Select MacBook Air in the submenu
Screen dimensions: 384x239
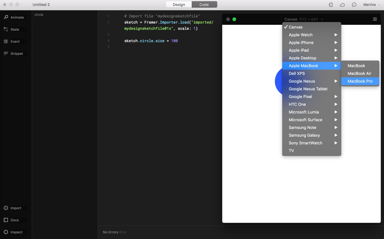pos(360,73)
